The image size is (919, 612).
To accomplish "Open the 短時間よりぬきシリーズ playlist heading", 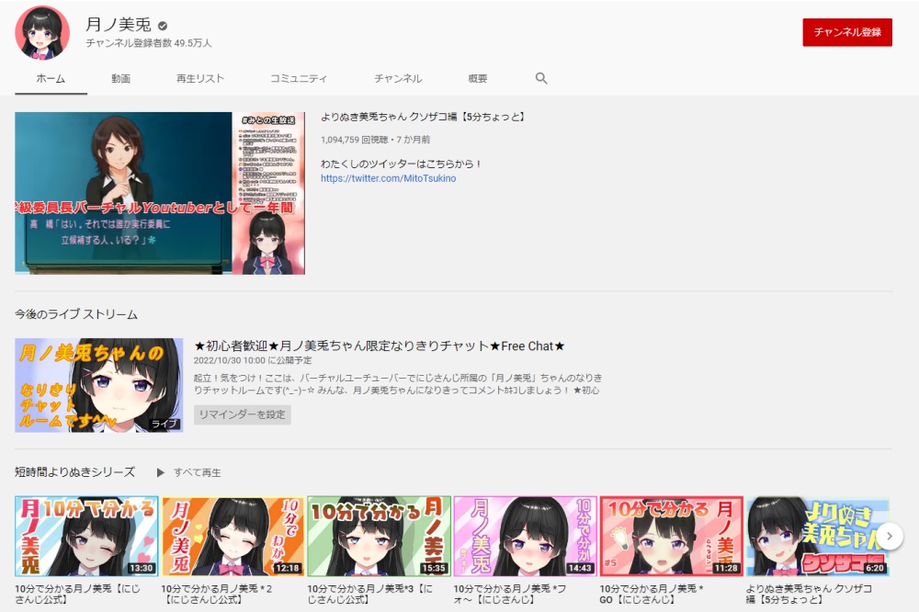I will point(75,472).
